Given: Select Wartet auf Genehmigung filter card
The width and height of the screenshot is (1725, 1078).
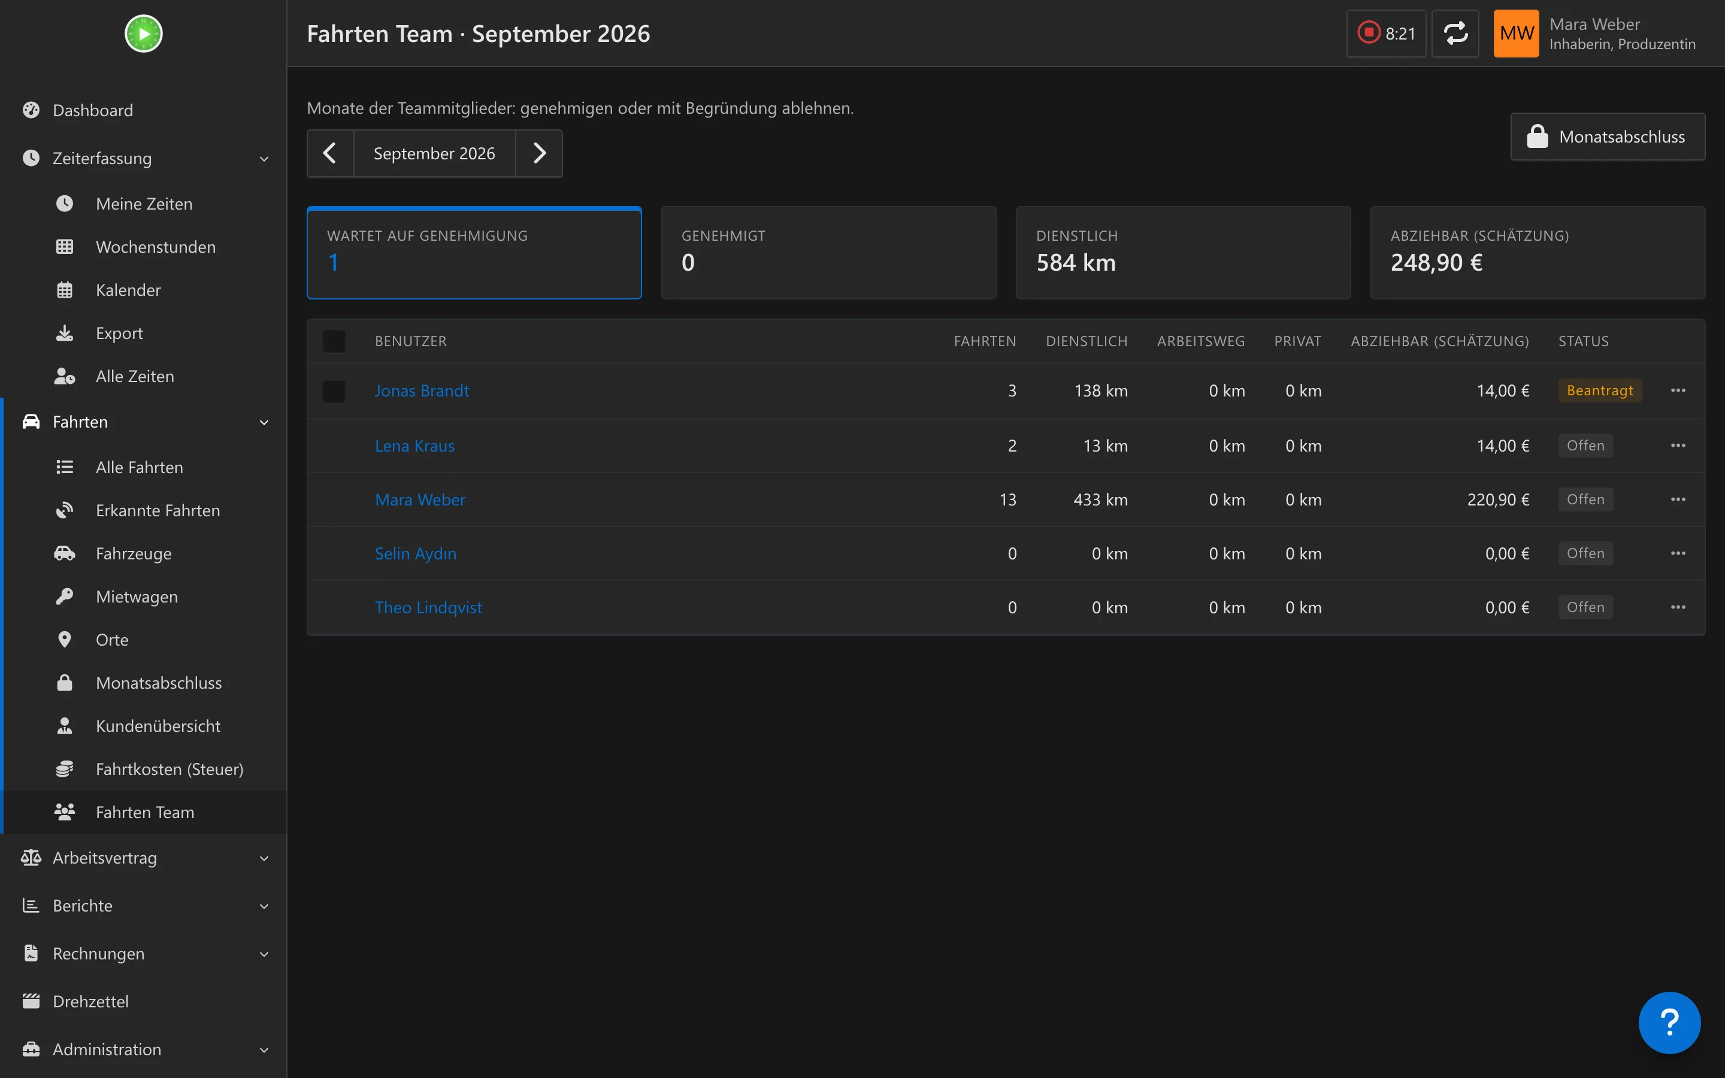Looking at the screenshot, I should pyautogui.click(x=474, y=252).
